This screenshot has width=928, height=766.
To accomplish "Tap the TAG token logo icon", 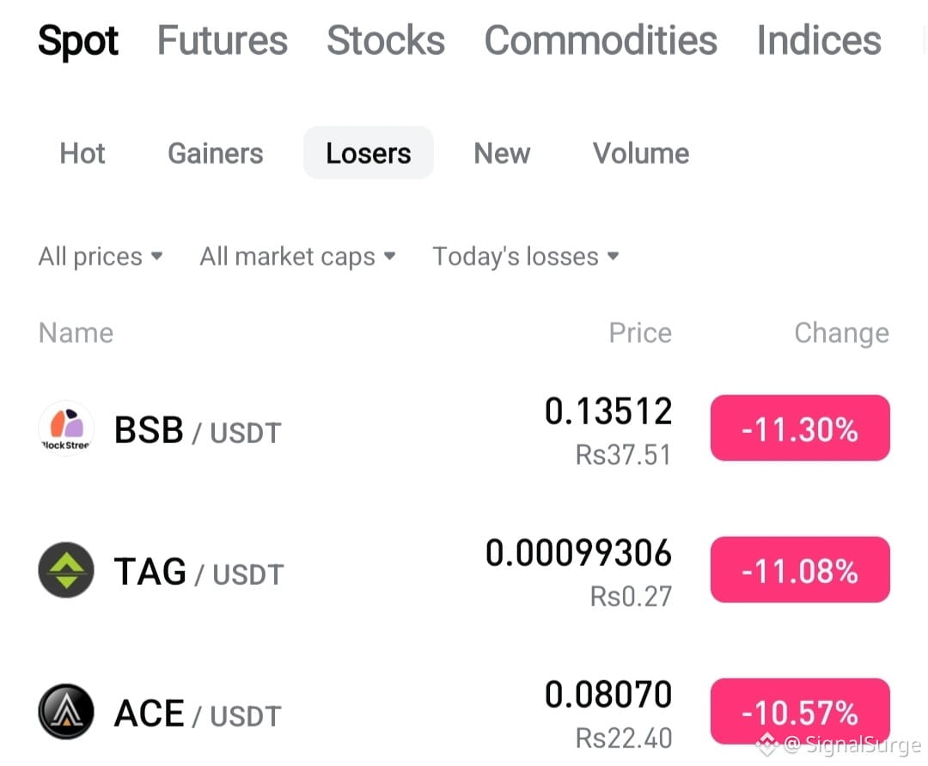I will [x=65, y=570].
